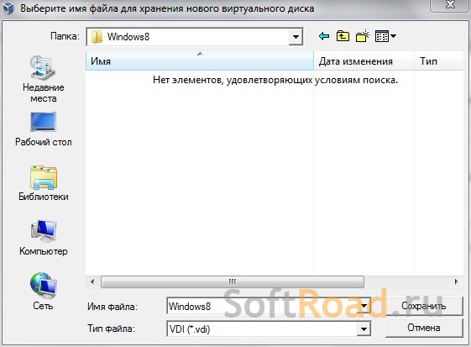The width and height of the screenshot is (471, 347).
Task: Sort by Тип column header
Action: [439, 61]
